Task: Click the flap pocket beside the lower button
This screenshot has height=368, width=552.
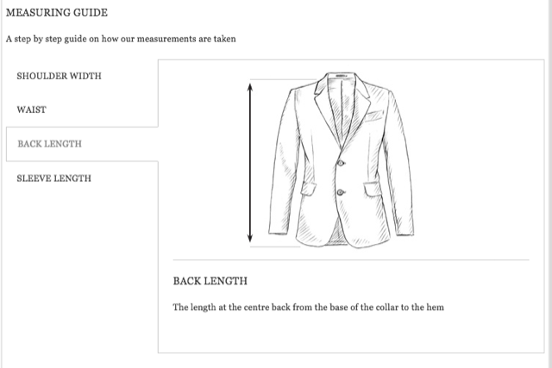Action: pos(373,189)
